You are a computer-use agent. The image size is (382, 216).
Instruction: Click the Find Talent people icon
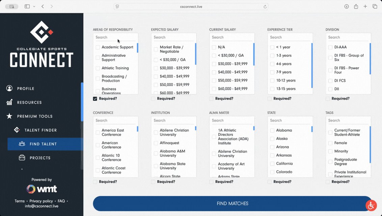coord(22,144)
